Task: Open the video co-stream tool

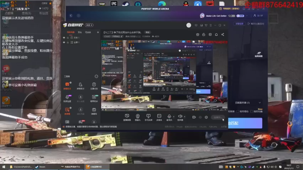Action: tap(67, 98)
